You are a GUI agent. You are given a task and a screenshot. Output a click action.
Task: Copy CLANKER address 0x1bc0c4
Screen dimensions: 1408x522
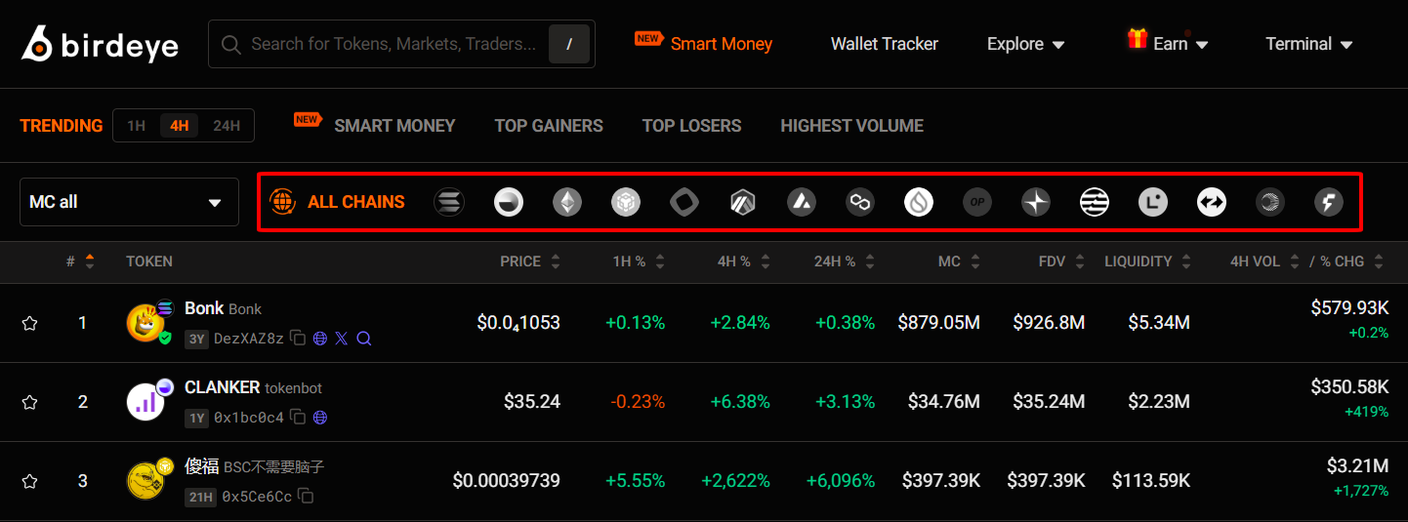coord(298,418)
